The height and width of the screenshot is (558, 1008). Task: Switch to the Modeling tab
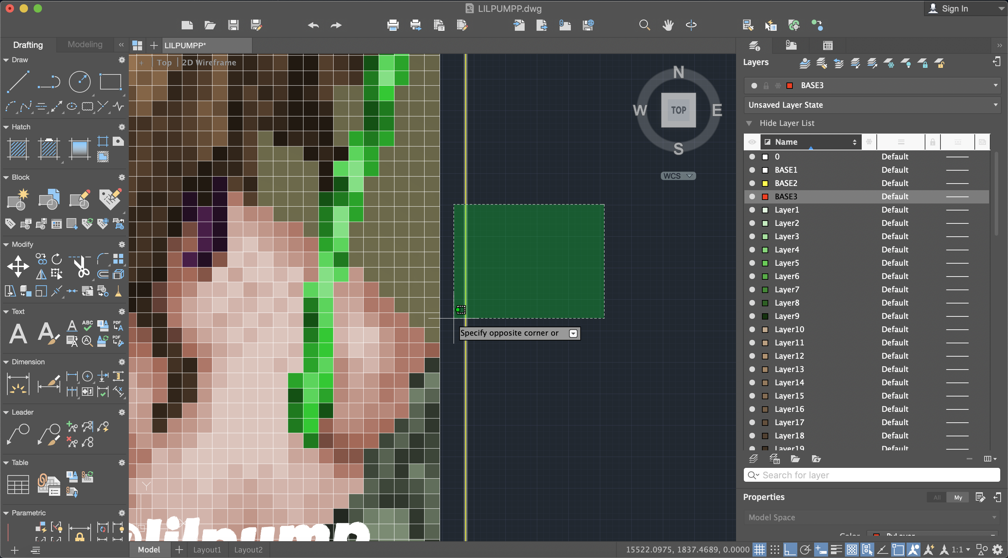[x=85, y=44]
